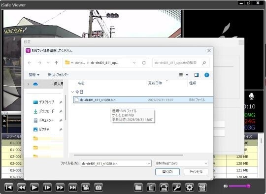Unpin デスクトップ pin icon
Image resolution: width=266 pixels, height=194 pixels.
click(x=61, y=102)
